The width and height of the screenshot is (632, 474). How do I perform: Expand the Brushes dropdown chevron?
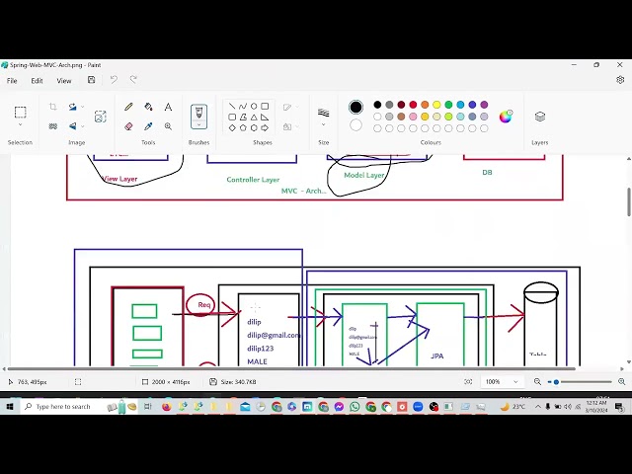click(x=198, y=125)
